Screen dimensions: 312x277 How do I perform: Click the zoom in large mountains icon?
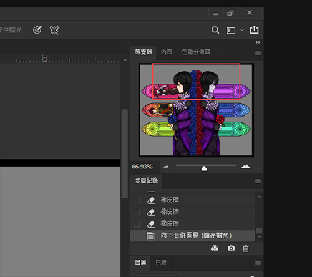[x=246, y=167]
